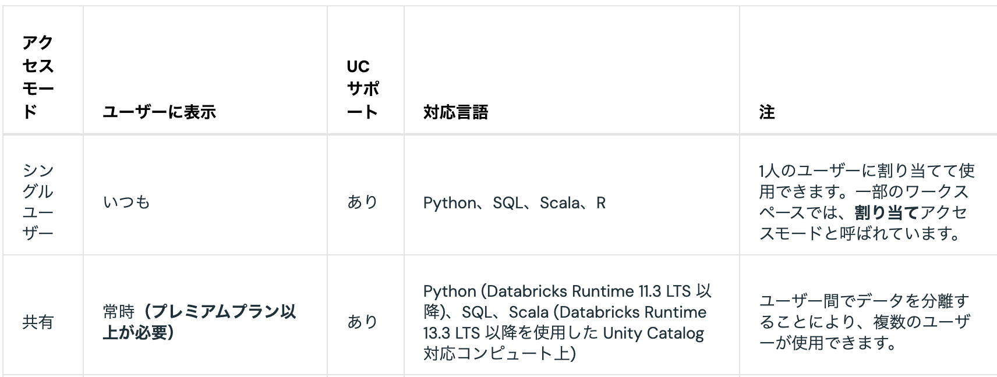This screenshot has width=997, height=377.
Task: Click the Python、SQL、Scala、R cell
Action: click(x=514, y=202)
